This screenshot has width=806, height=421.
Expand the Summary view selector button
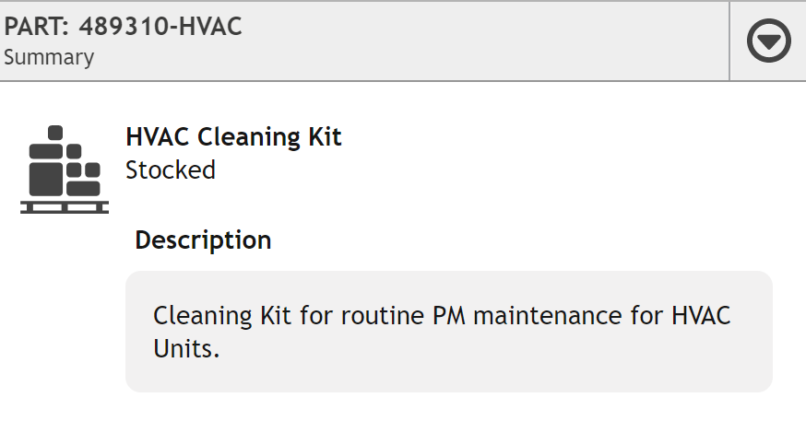[x=768, y=41]
